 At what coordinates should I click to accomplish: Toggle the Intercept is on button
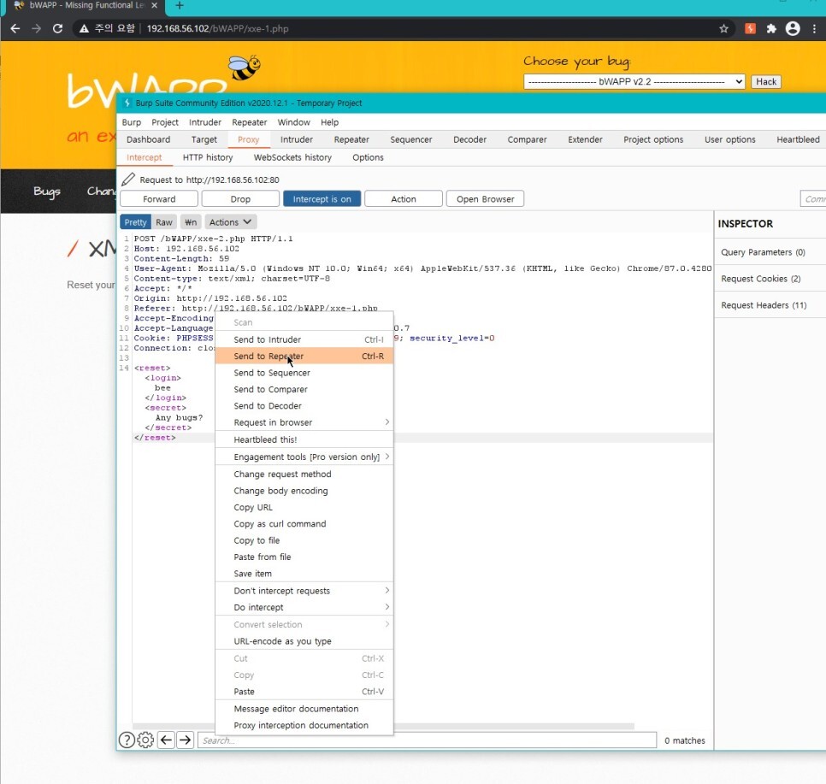point(322,199)
